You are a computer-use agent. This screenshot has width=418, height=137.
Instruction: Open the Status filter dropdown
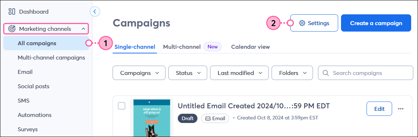[188, 73]
